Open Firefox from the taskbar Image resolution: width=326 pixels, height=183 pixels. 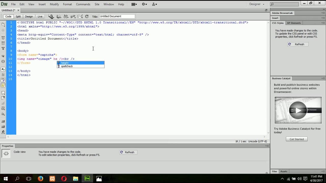point(40,178)
